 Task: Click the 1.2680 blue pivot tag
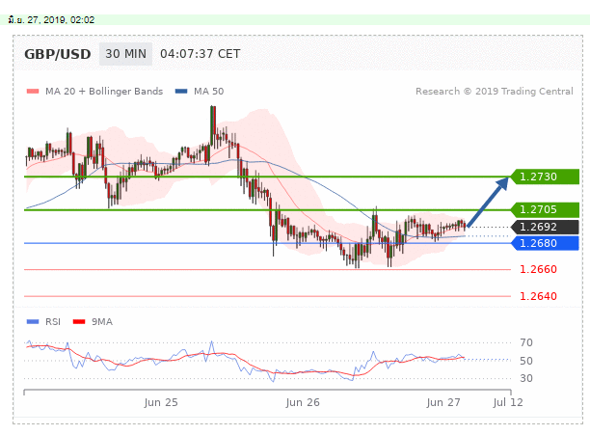click(545, 243)
